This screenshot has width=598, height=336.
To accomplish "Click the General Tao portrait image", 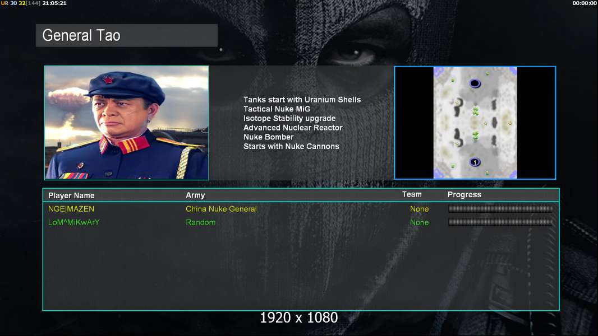I will pyautogui.click(x=127, y=123).
